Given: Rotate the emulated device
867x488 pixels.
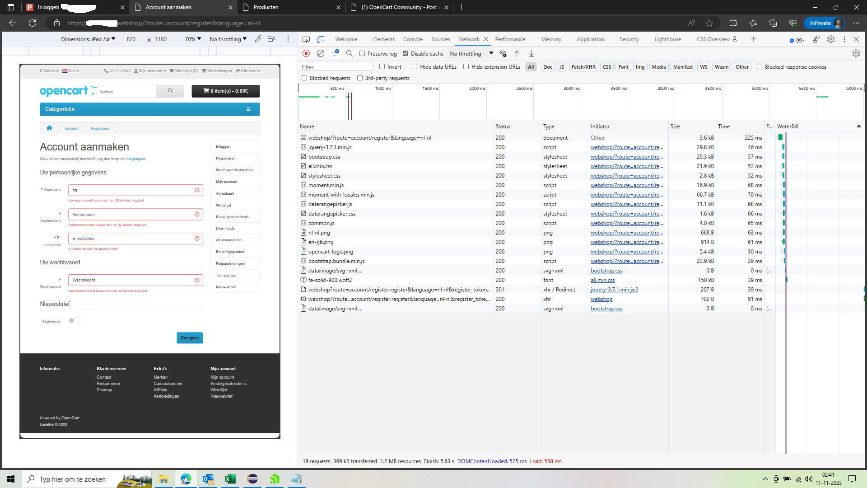Looking at the screenshot, I should (x=271, y=39).
